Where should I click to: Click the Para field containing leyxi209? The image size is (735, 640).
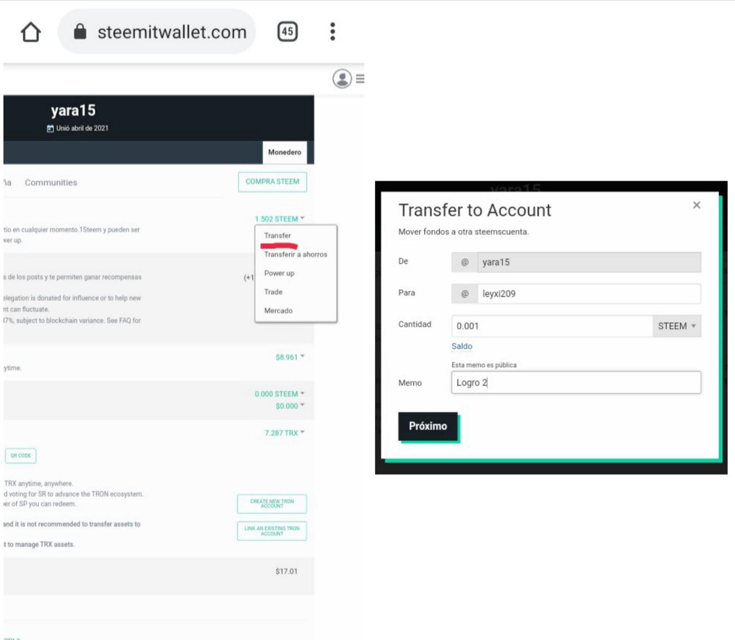(x=589, y=294)
